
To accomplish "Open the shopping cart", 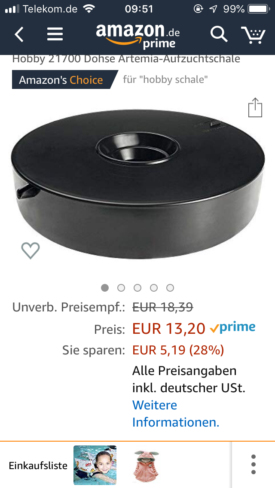I will [253, 34].
